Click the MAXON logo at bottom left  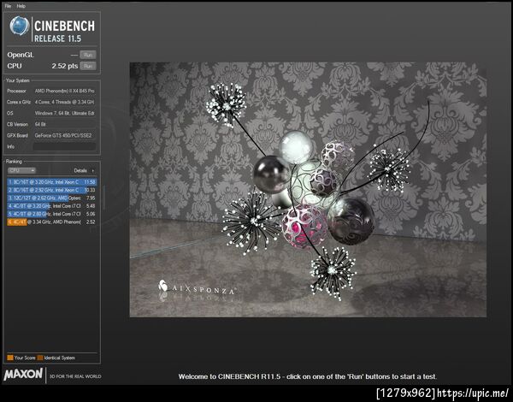[23, 375]
